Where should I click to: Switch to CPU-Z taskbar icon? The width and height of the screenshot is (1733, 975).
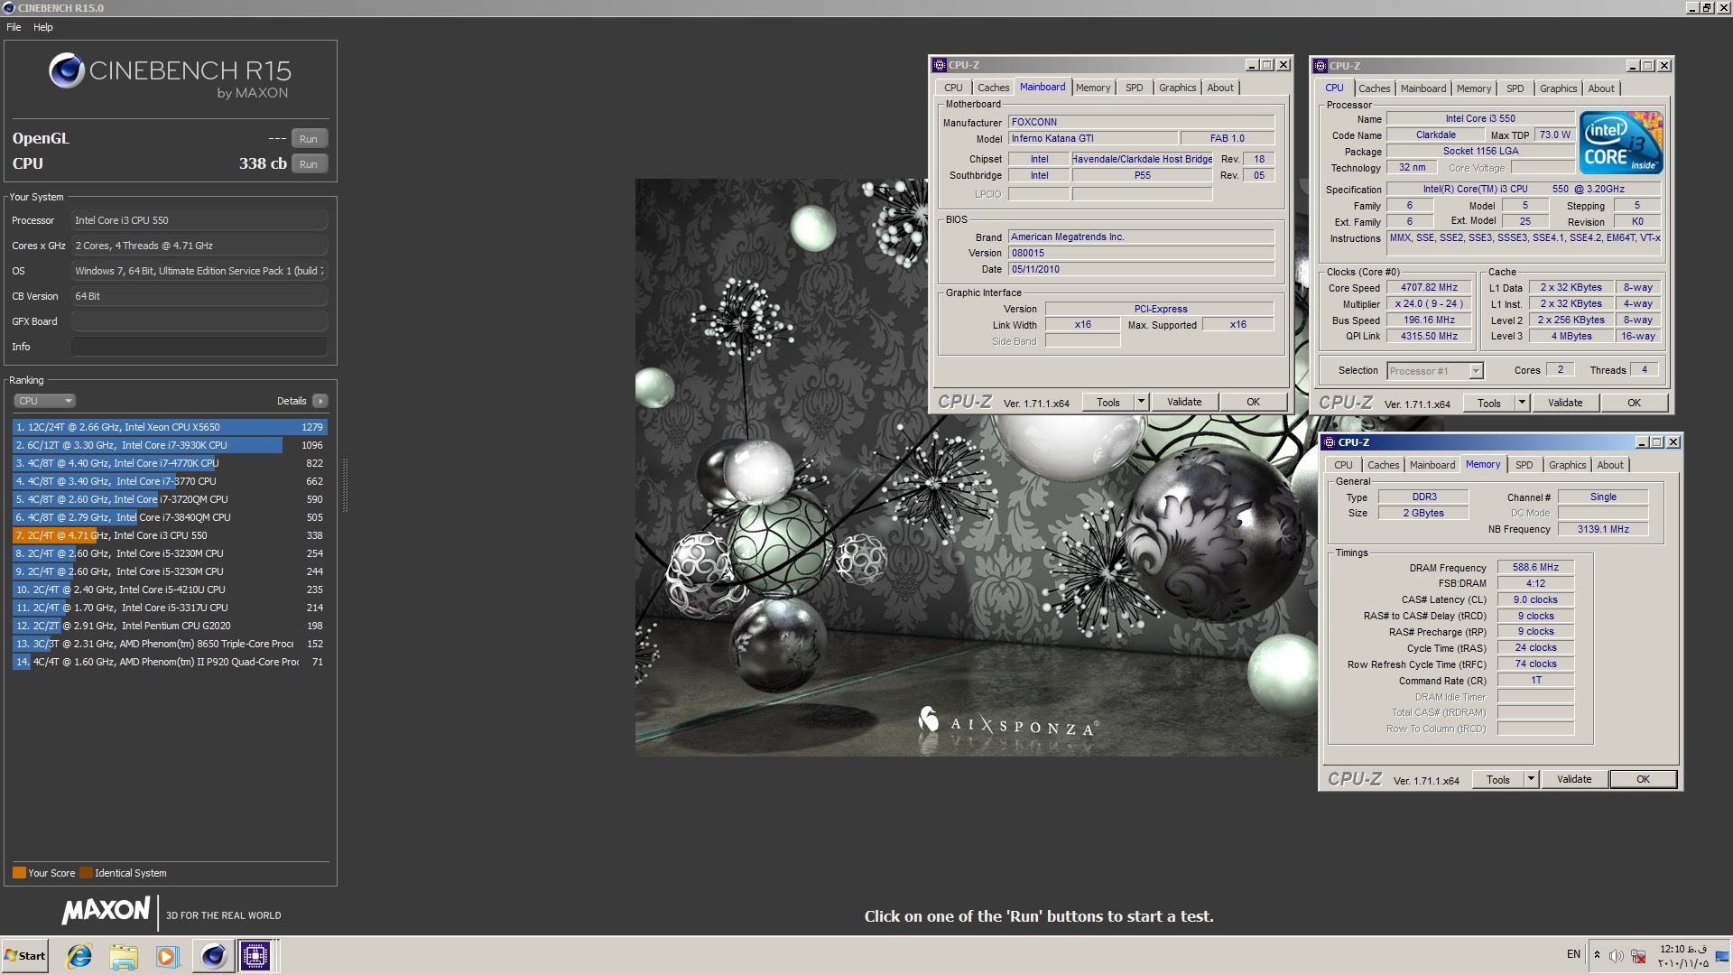255,955
